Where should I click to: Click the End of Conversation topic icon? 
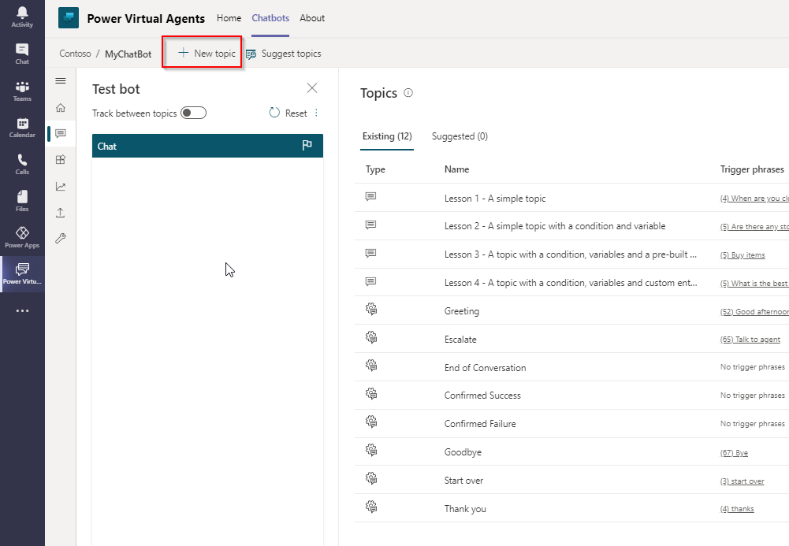pyautogui.click(x=371, y=366)
